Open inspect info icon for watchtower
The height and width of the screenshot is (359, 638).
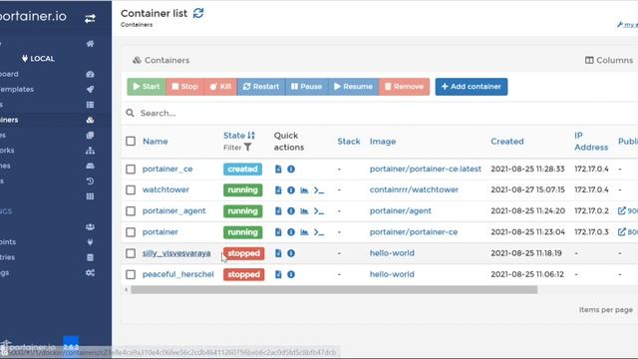tap(291, 190)
